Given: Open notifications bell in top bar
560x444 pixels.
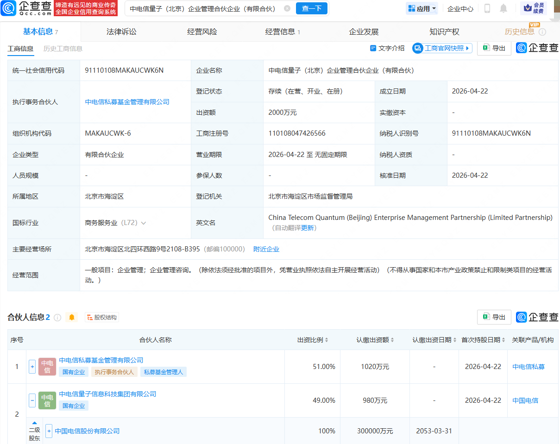Looking at the screenshot, I should 503,8.
